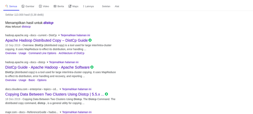Click the Berita newspaper icon

point(55,6)
